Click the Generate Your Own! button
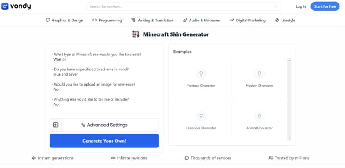Screen dimensions: 345x168 104,141
